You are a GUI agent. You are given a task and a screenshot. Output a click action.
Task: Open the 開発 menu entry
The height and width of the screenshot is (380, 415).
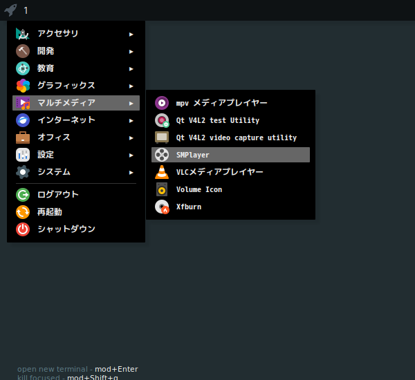click(x=76, y=51)
